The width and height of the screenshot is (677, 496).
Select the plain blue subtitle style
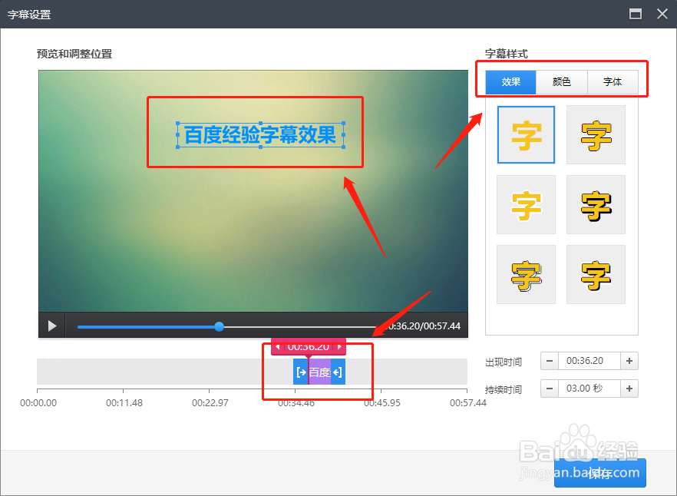[526, 134]
